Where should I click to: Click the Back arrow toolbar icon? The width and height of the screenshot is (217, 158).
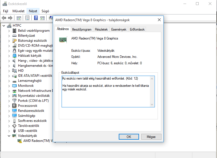tap(4, 18)
